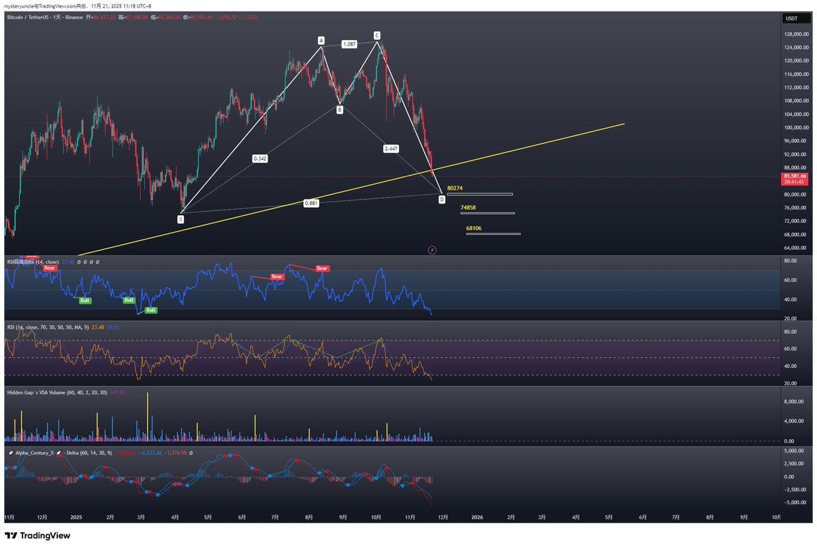Click 128,000.00 on the price axis

795,34
